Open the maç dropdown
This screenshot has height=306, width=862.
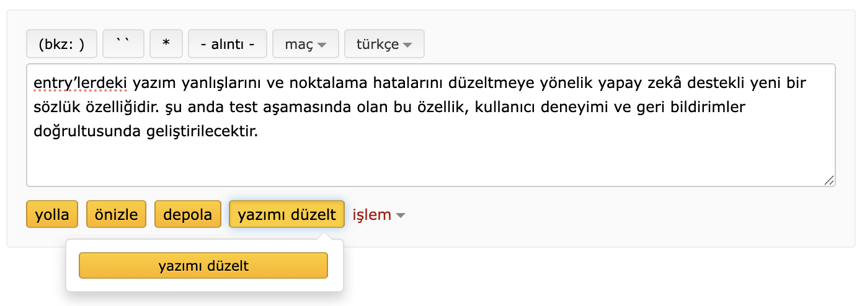tap(306, 44)
